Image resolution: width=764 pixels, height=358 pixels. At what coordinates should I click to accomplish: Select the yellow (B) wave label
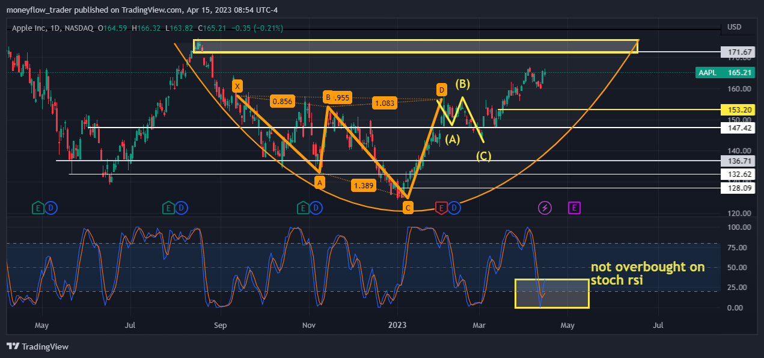click(x=462, y=84)
